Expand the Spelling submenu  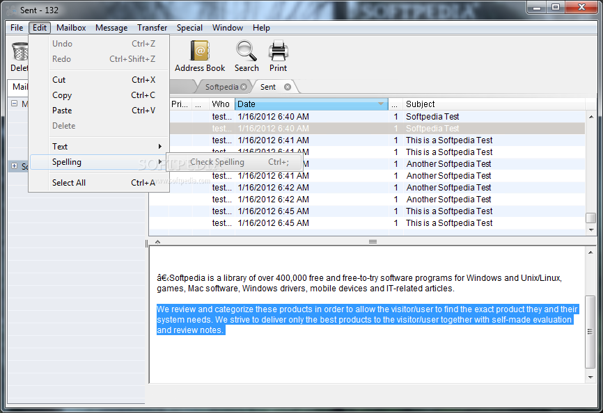pyautogui.click(x=99, y=162)
